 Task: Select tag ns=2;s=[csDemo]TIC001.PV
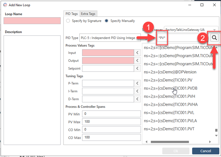click(x=168, y=80)
